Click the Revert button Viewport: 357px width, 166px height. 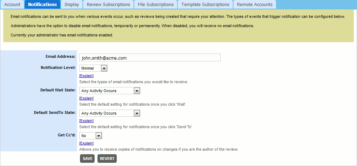[x=107, y=159]
